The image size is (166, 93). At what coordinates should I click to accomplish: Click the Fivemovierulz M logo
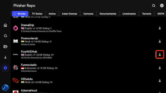16,41
